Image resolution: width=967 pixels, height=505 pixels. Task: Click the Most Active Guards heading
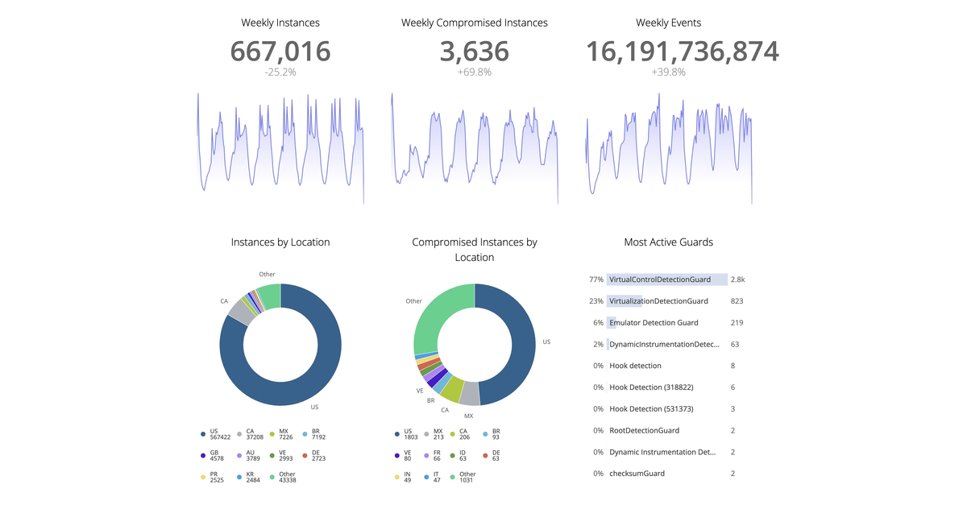pyautogui.click(x=668, y=242)
